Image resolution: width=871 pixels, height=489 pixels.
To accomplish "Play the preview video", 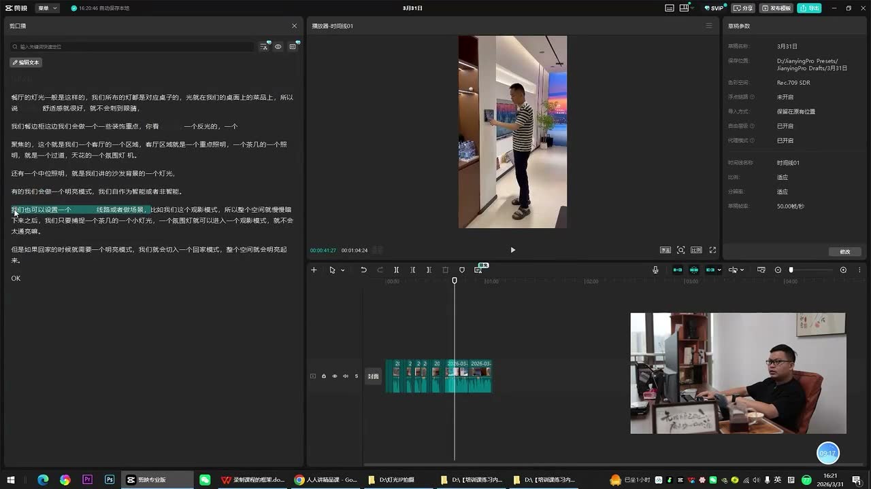I will (x=512, y=250).
